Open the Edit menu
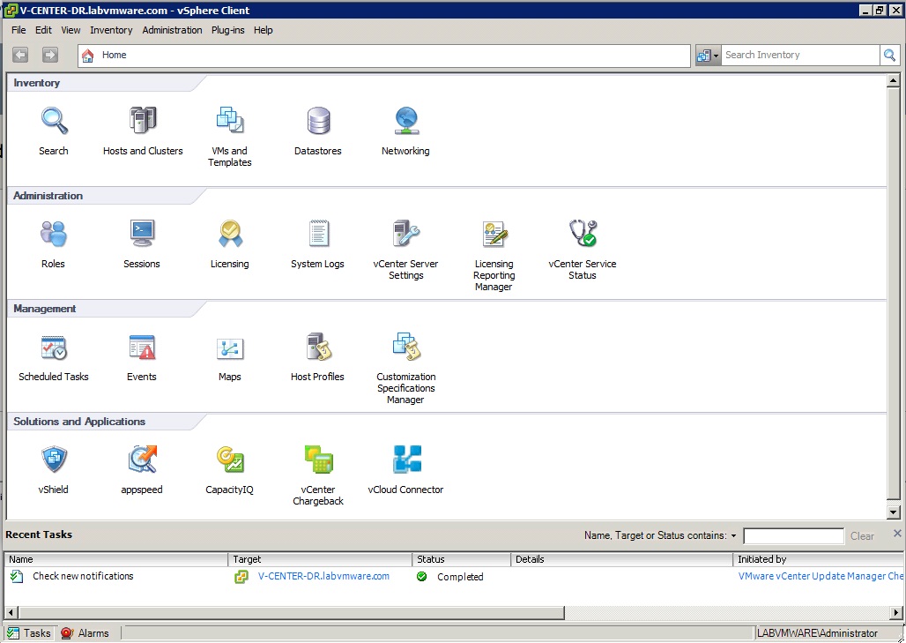This screenshot has height=643, width=906. tap(43, 30)
